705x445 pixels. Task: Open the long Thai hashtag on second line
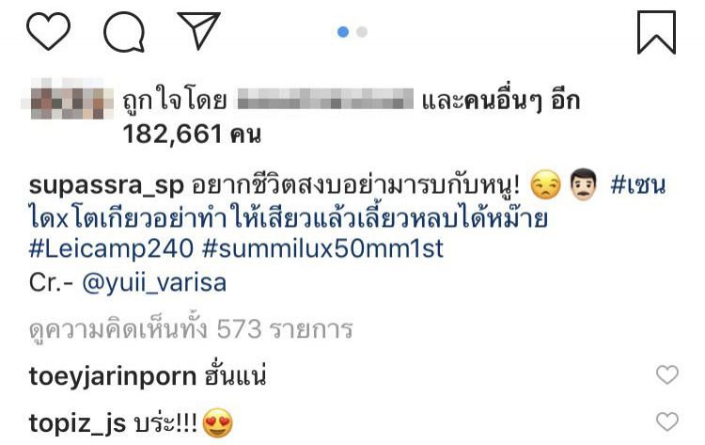tap(289, 217)
